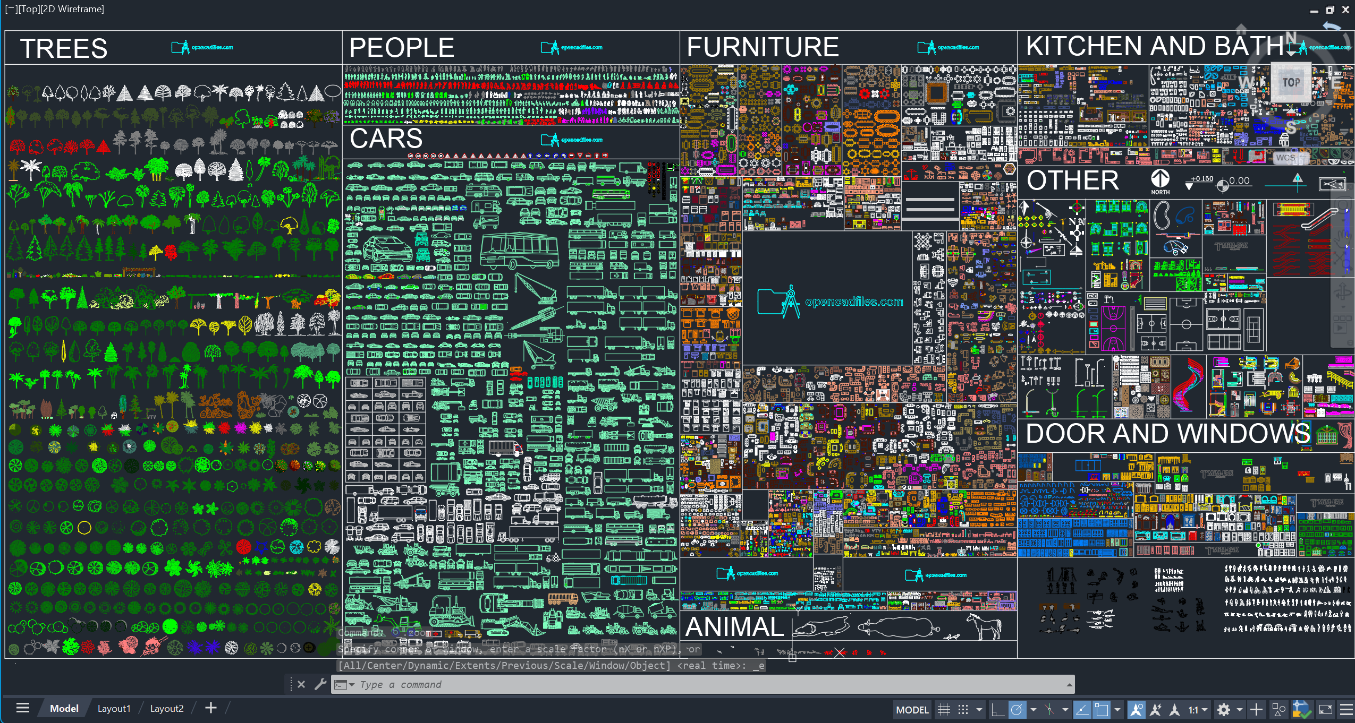Toggle 2D object snap
The height and width of the screenshot is (723, 1355).
(1102, 709)
